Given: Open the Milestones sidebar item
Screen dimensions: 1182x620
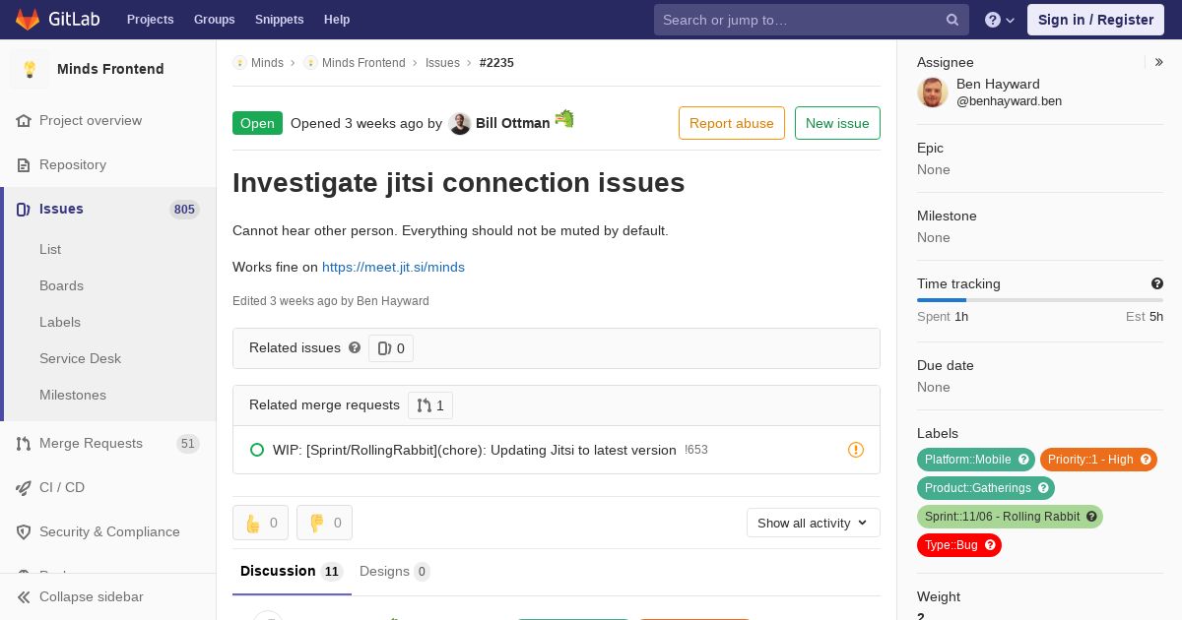Looking at the screenshot, I should [x=73, y=396].
